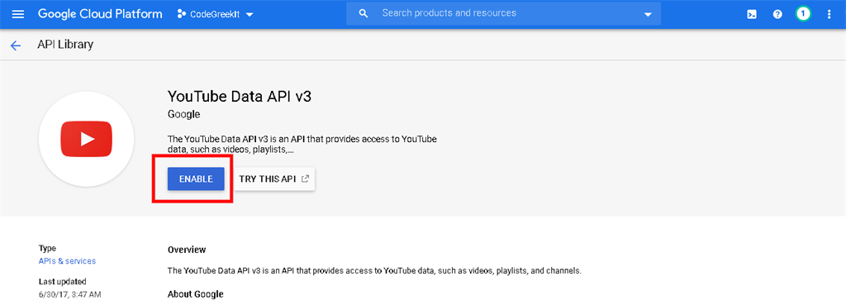This screenshot has height=305, width=846.
Task: Click the project icon beside CodeGreekIt
Action: 182,15
